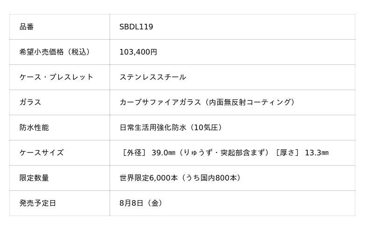
Task: Select the ステンレススチール material text
Action: pyautogui.click(x=153, y=77)
